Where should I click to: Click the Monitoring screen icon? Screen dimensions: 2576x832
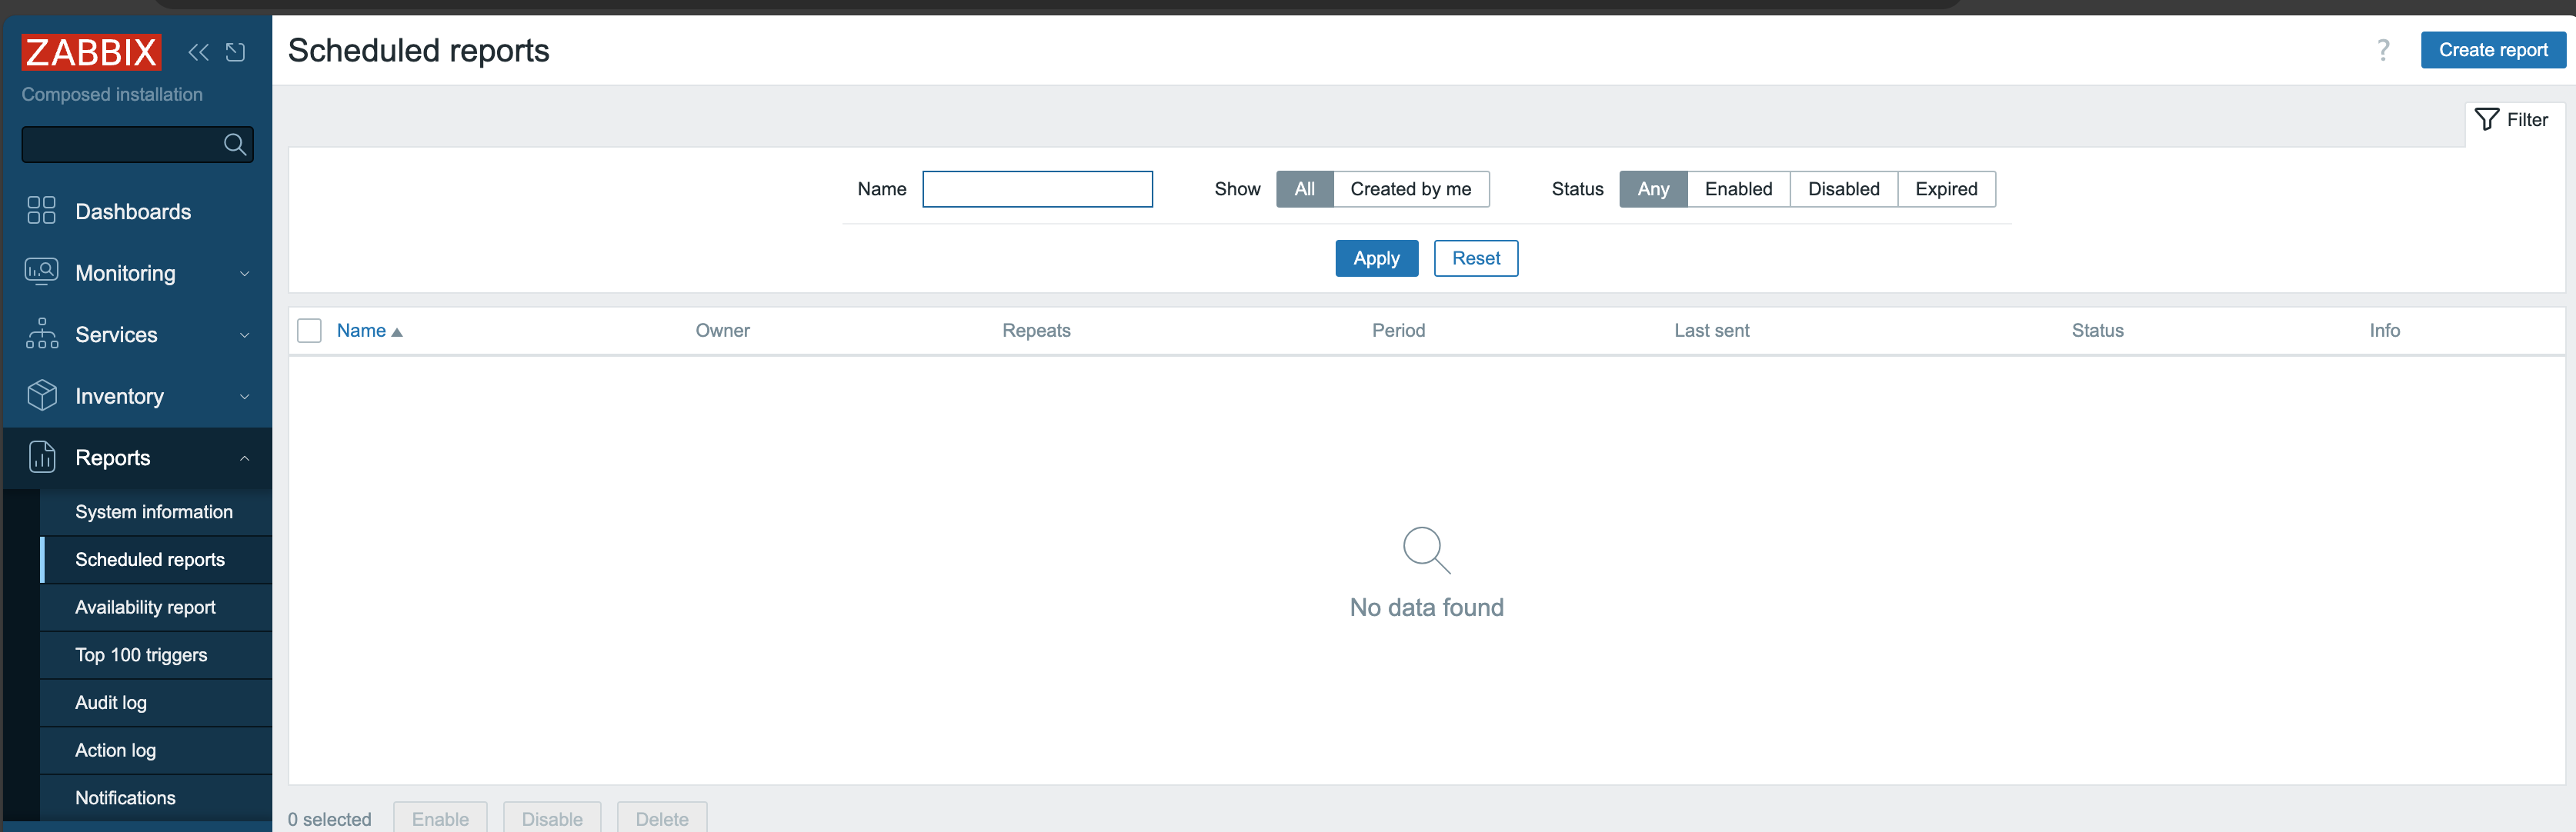pos(41,271)
